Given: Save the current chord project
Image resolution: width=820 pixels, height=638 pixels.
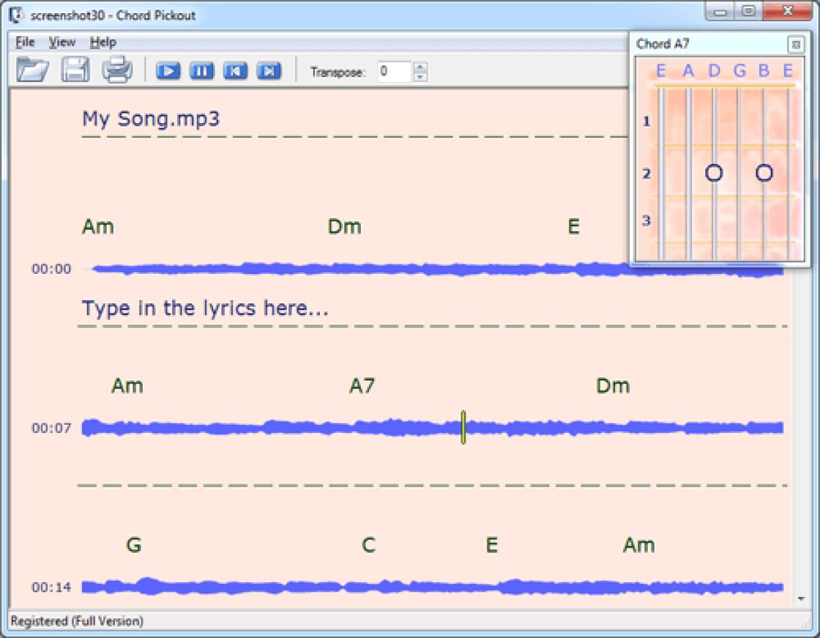Looking at the screenshot, I should [x=75, y=70].
